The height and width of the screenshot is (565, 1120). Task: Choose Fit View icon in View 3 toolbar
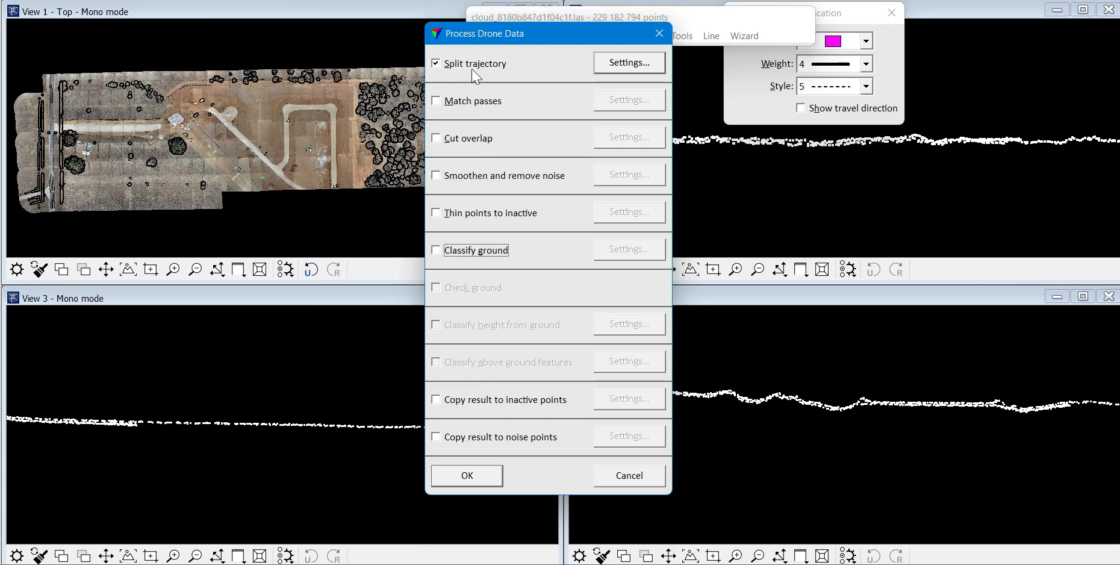(x=128, y=556)
